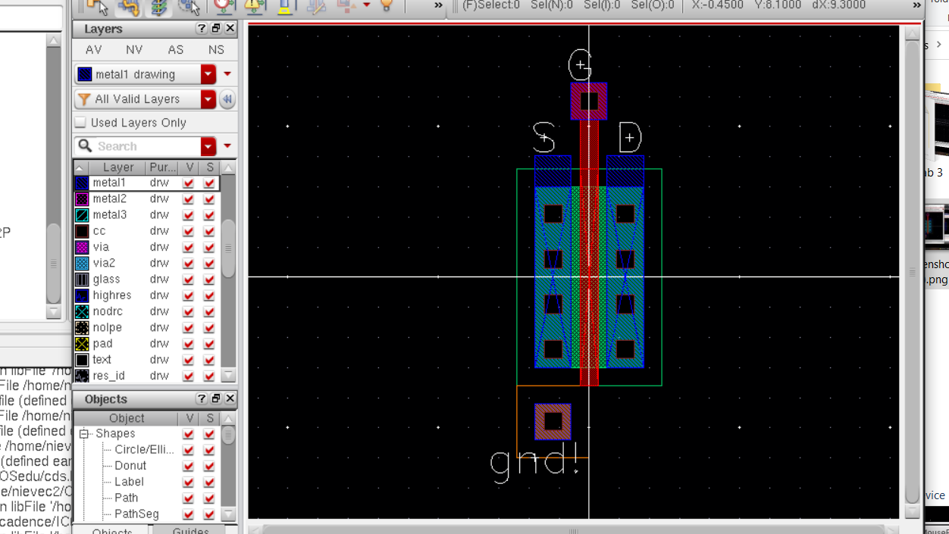The width and height of the screenshot is (949, 534).
Task: Toggle visibility checkbox for metal2 layer
Action: pyautogui.click(x=189, y=199)
